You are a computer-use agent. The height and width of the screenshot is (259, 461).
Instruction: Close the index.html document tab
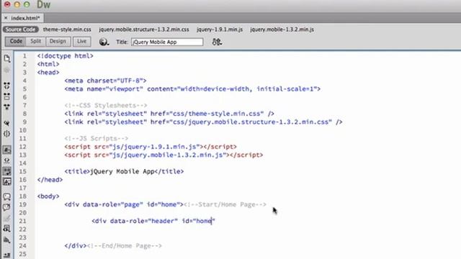point(6,18)
